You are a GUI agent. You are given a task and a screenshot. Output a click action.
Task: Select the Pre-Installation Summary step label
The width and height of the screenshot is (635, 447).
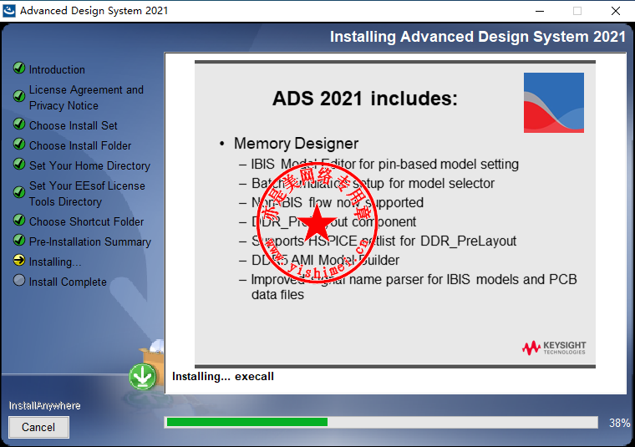90,241
